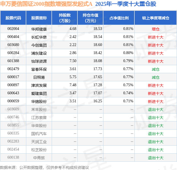Select stock name 禾丰股份
Screen dimensions: 177x170
point(39,110)
